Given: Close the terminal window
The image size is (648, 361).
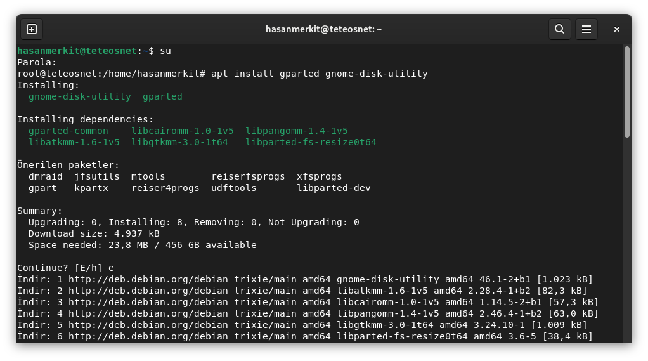Looking at the screenshot, I should tap(616, 29).
